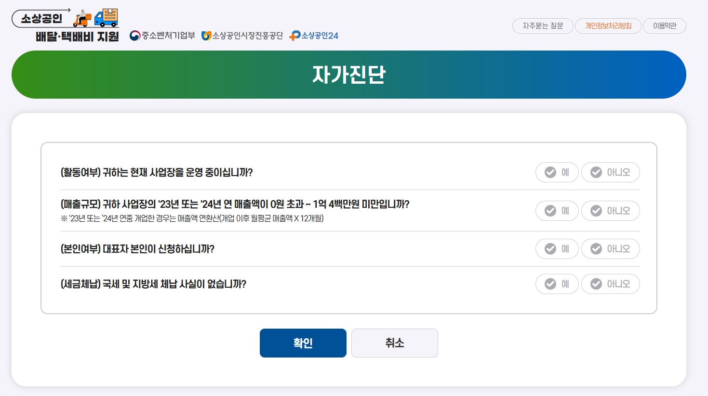Click the truck icon in the header logo

tap(107, 18)
